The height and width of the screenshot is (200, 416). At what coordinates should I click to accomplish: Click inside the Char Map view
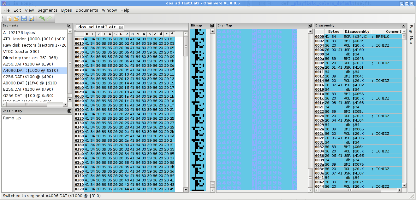[x=257, y=110]
